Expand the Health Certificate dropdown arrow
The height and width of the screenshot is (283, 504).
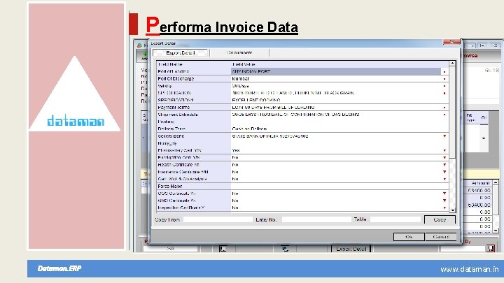444,165
